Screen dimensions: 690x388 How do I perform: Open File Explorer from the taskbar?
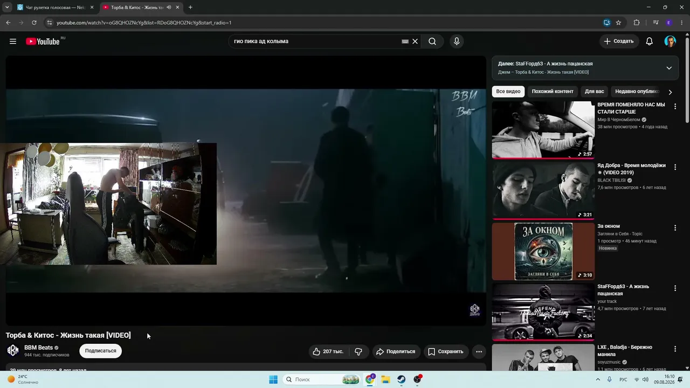click(x=386, y=379)
